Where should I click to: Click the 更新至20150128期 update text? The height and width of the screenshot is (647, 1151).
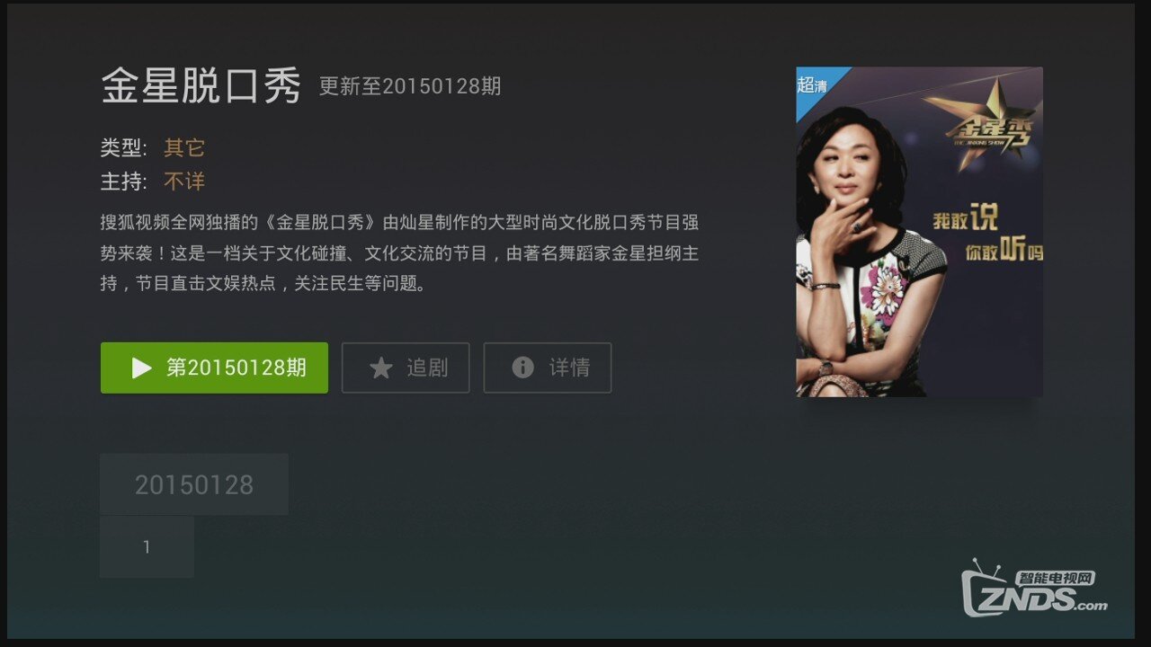410,86
